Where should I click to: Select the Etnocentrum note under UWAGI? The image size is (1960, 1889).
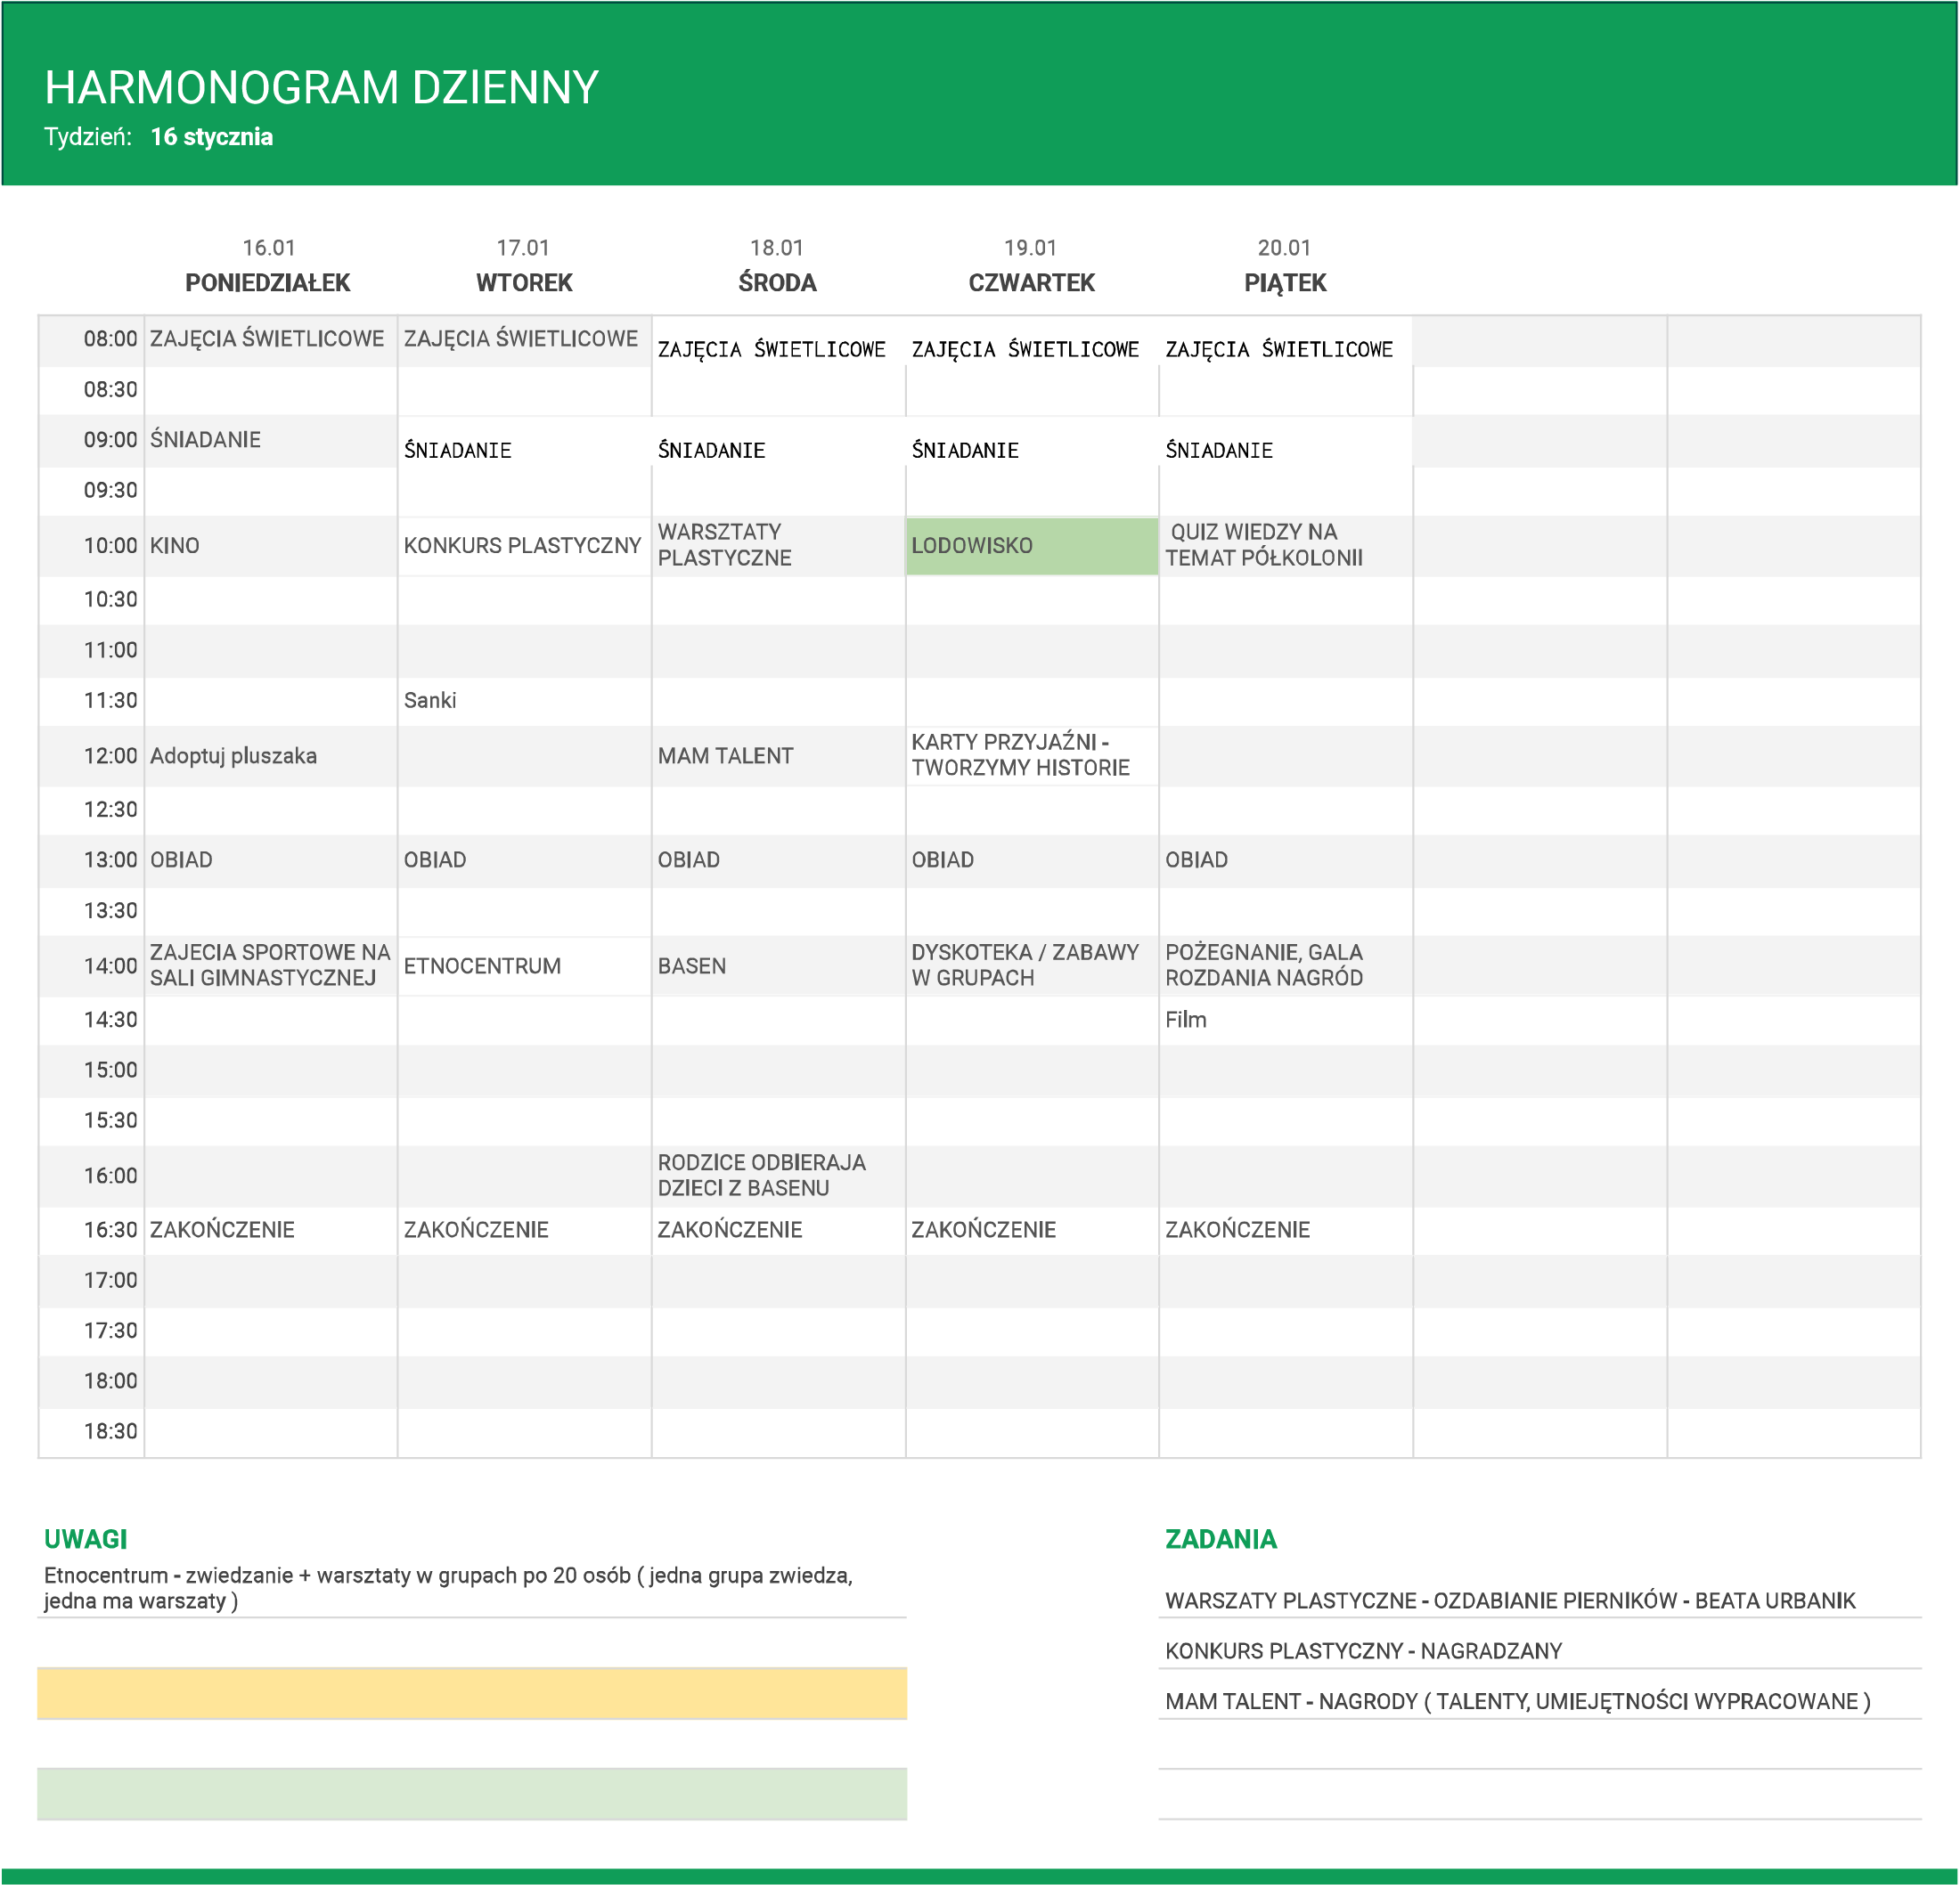tap(448, 1587)
